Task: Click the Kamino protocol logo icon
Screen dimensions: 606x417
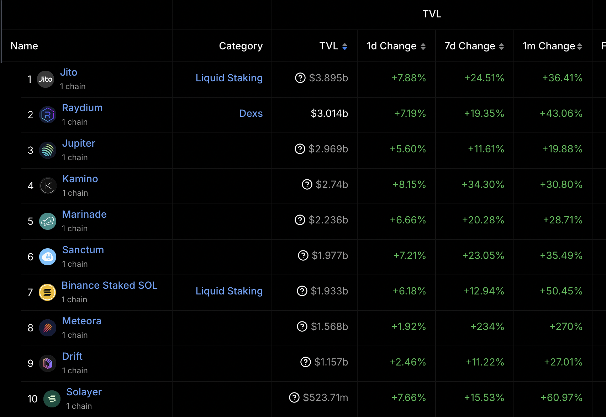Action: pos(48,186)
